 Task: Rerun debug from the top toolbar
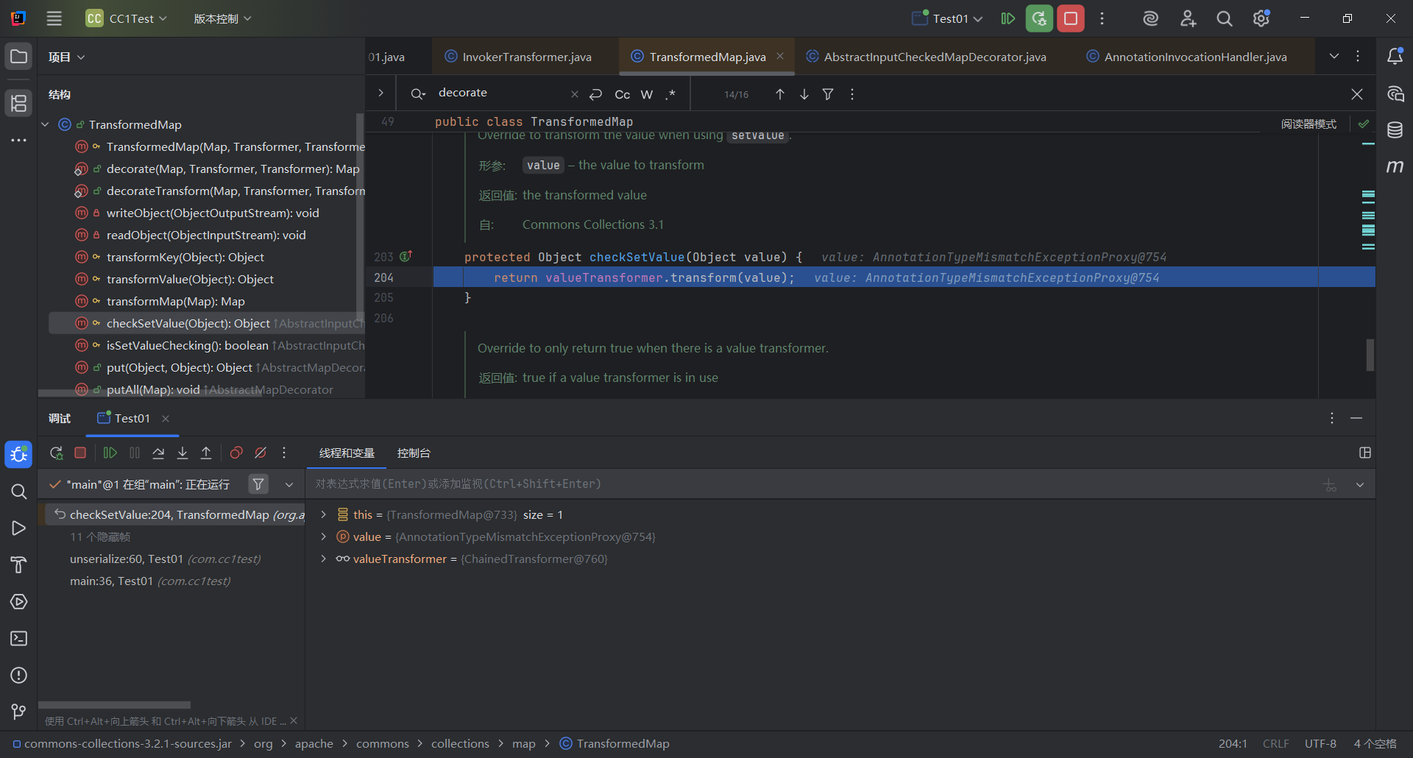1039,18
